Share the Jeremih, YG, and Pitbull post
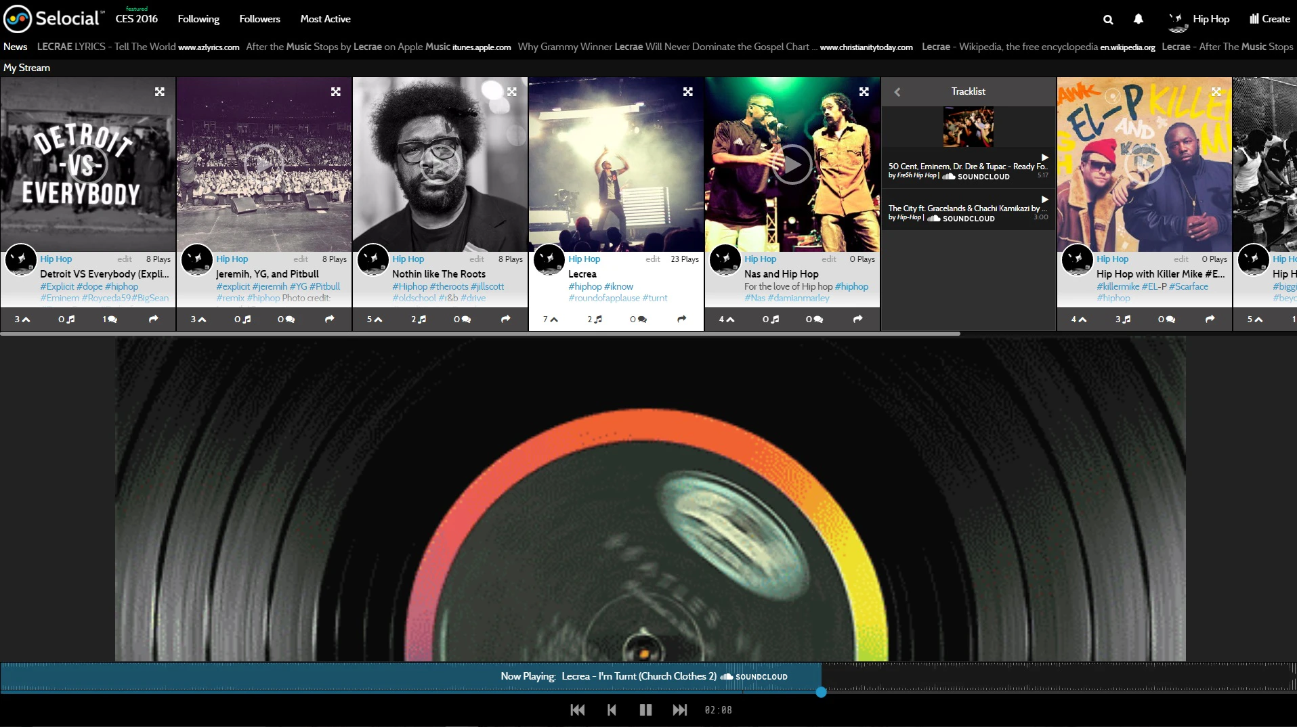The height and width of the screenshot is (727, 1297). [x=330, y=319]
